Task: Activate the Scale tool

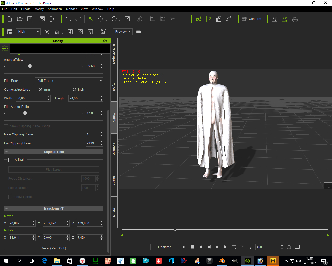Action: point(127,19)
